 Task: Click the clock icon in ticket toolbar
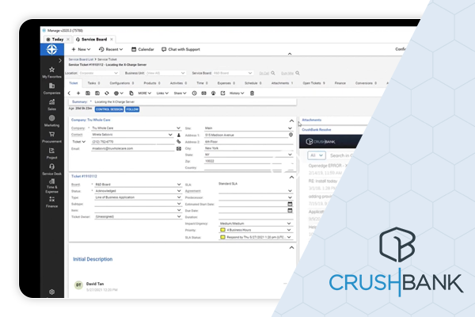click(x=194, y=94)
